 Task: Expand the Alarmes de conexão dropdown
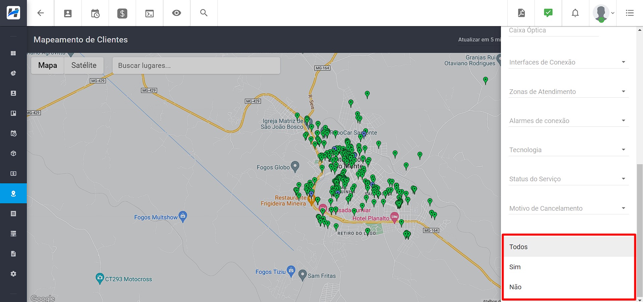[x=569, y=121]
